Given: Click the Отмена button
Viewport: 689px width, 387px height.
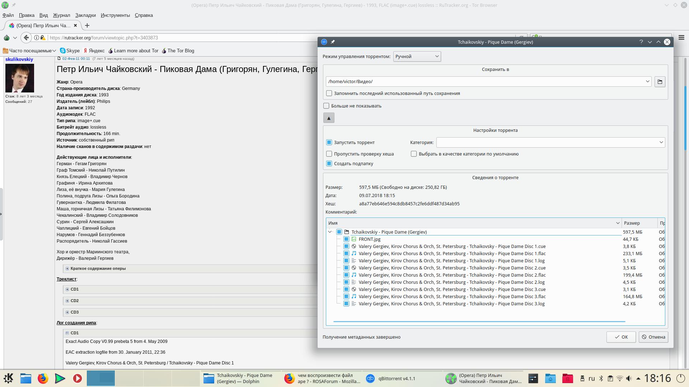Looking at the screenshot, I should pos(653,337).
